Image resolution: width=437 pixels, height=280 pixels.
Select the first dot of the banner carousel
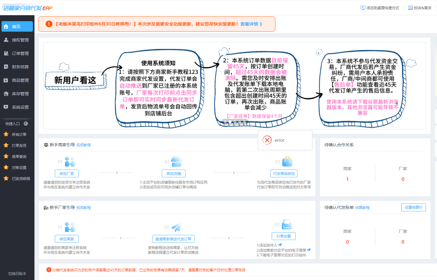pyautogui.click(x=225, y=122)
